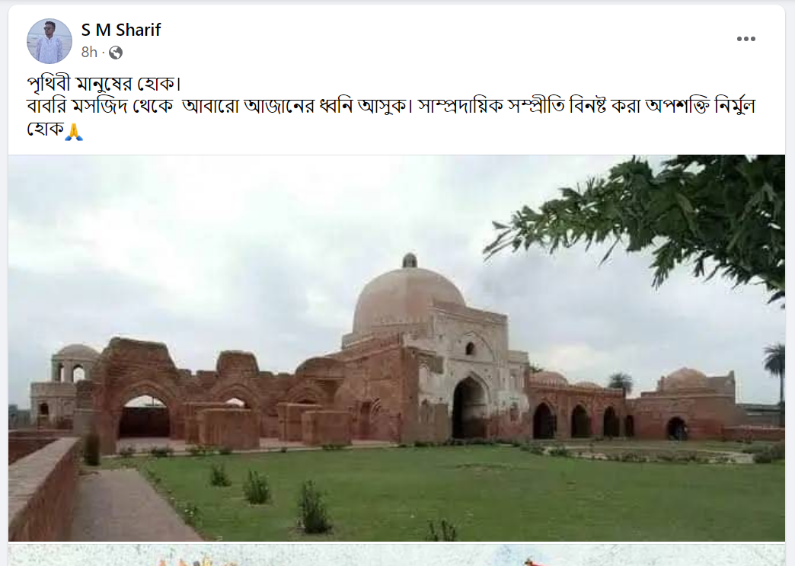This screenshot has height=566, width=795.
Task: Click the small domed pavilion on far left
Action: click(x=75, y=363)
